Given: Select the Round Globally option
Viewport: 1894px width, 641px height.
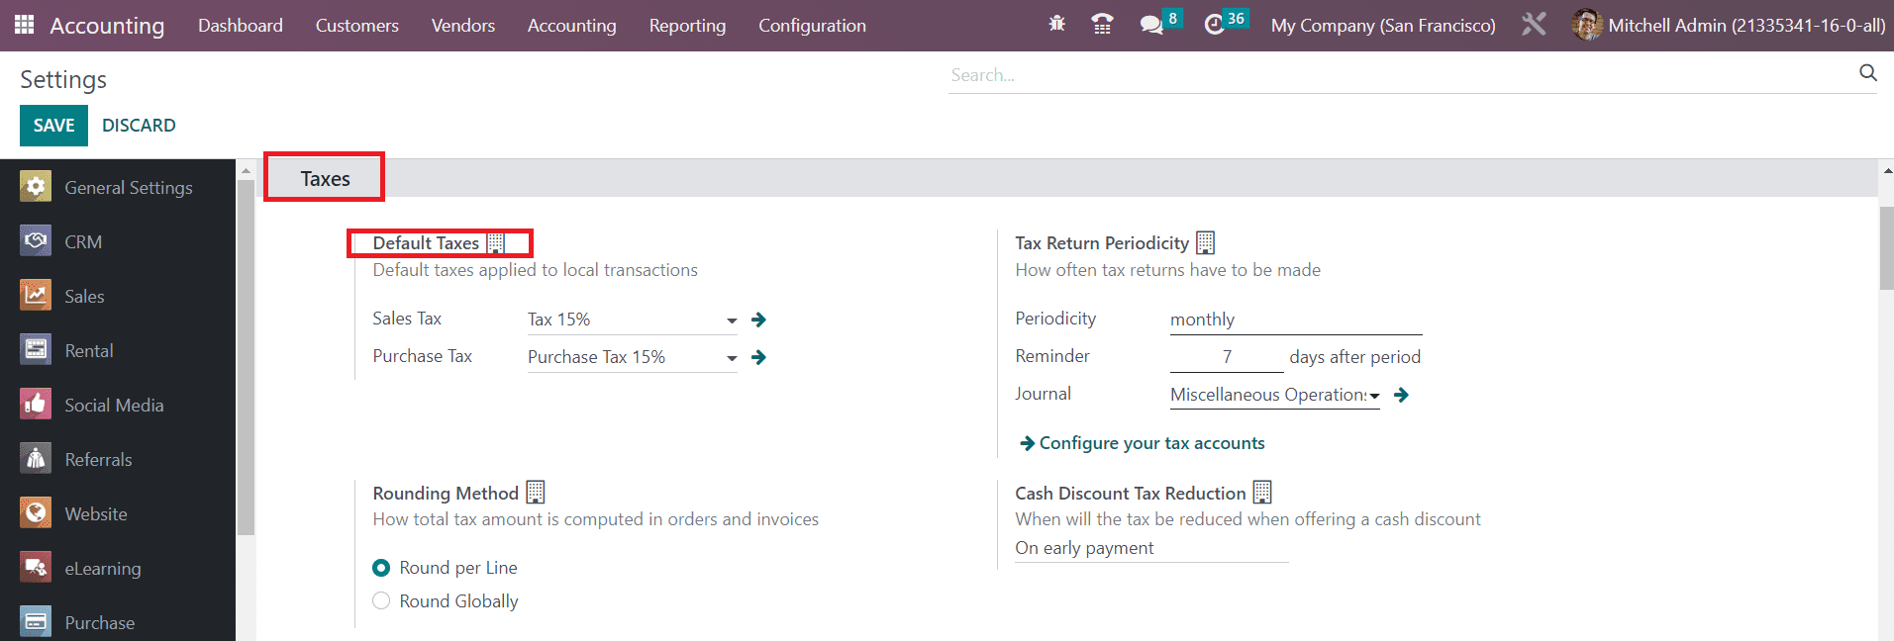Looking at the screenshot, I should click(381, 601).
